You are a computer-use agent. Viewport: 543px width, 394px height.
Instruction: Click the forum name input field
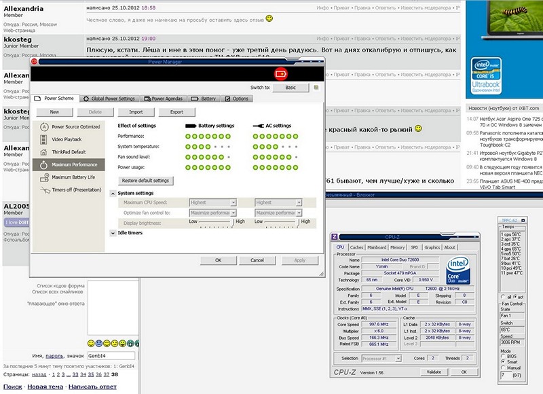111,355
